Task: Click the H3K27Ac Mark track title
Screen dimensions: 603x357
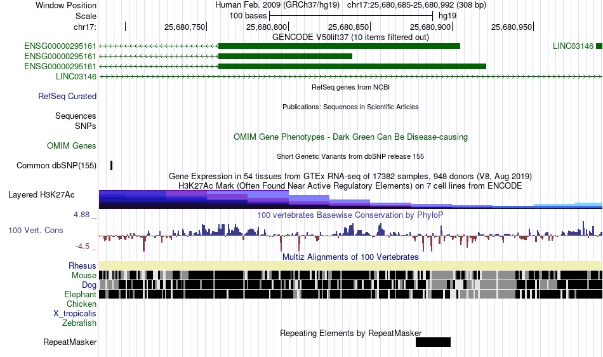Action: click(350, 186)
